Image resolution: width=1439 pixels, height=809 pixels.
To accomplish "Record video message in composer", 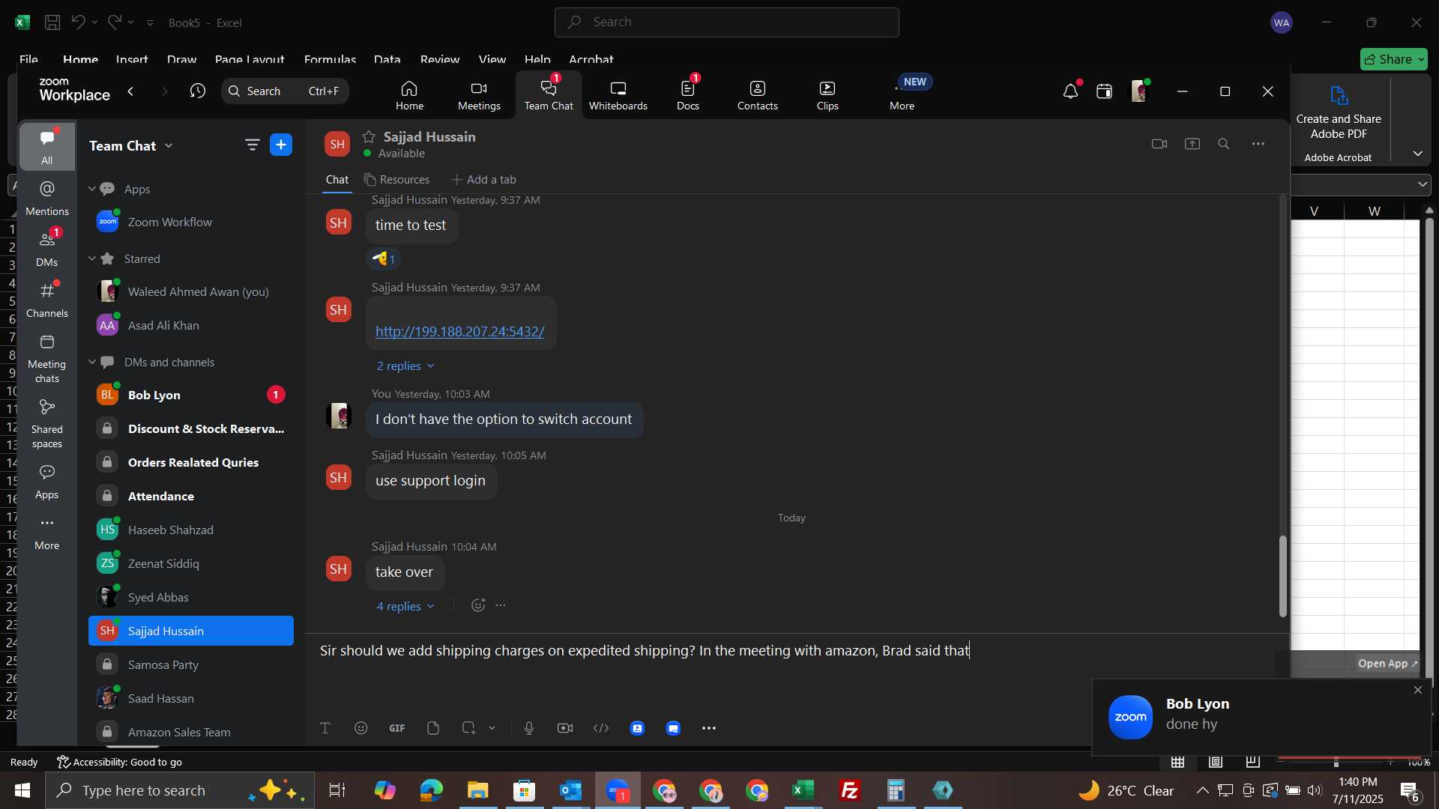I will coord(565,728).
